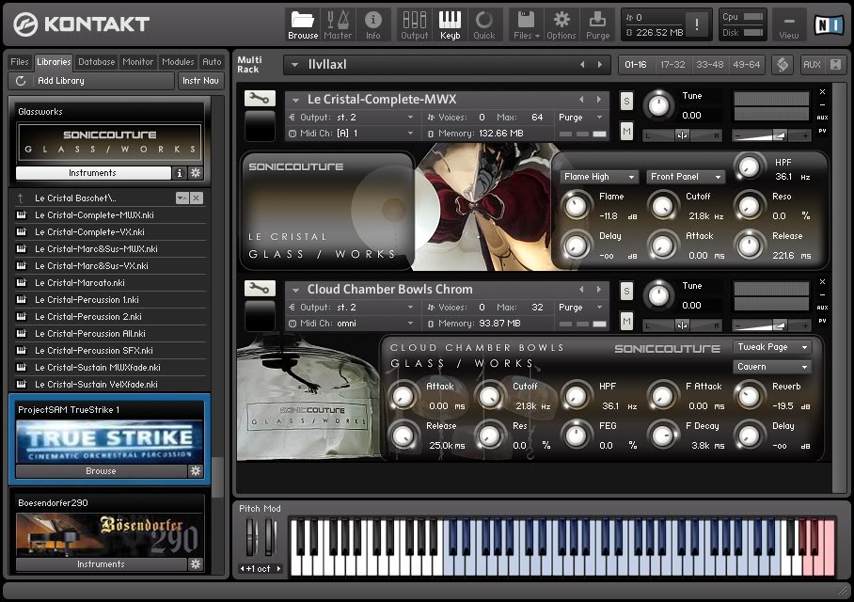Viewport: 854px width, 602px height.
Task: Open the Front Panel dropdown
Action: coord(685,177)
